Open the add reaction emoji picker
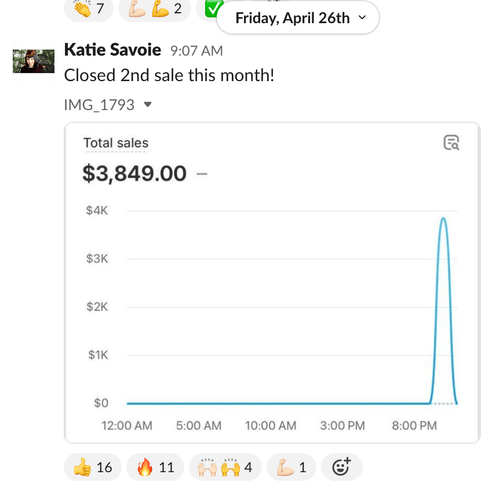 click(341, 467)
